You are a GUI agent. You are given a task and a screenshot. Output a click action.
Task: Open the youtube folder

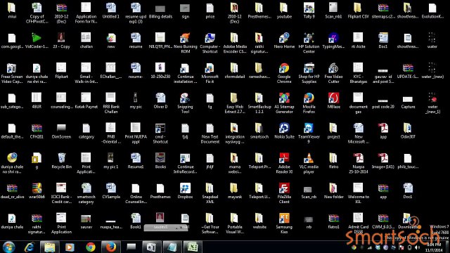point(284,8)
